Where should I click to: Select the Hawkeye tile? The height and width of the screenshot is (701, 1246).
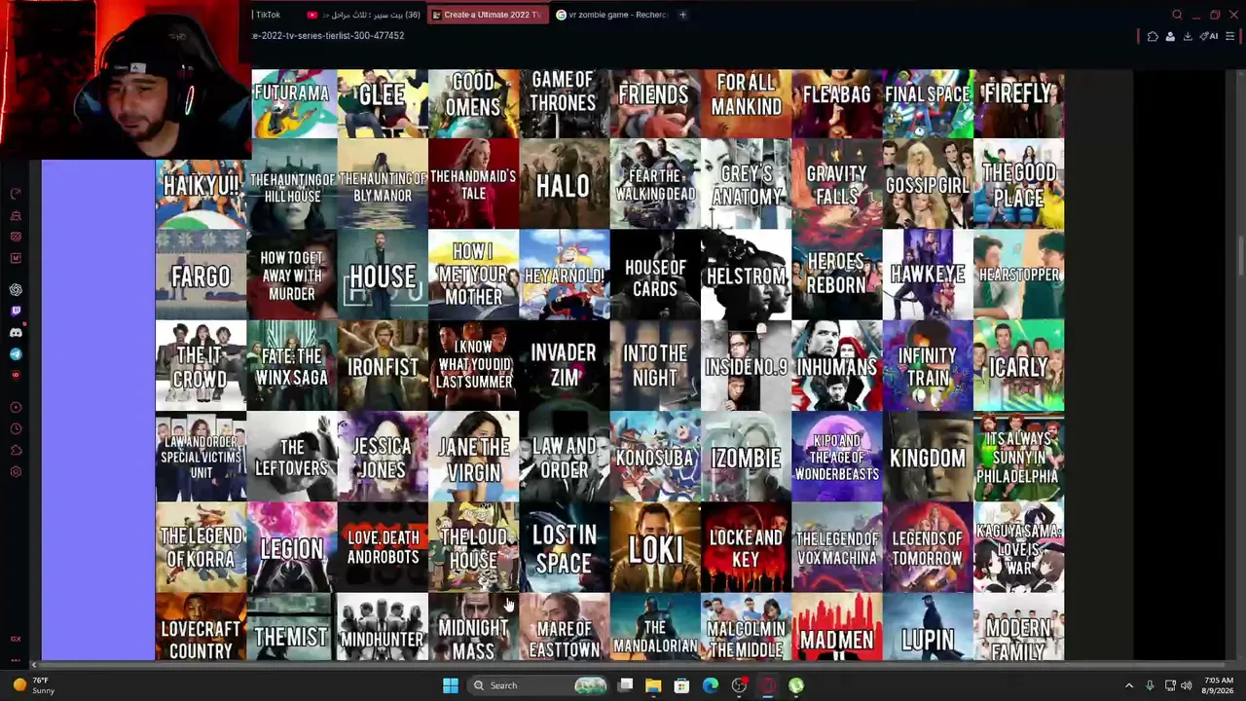tap(928, 275)
